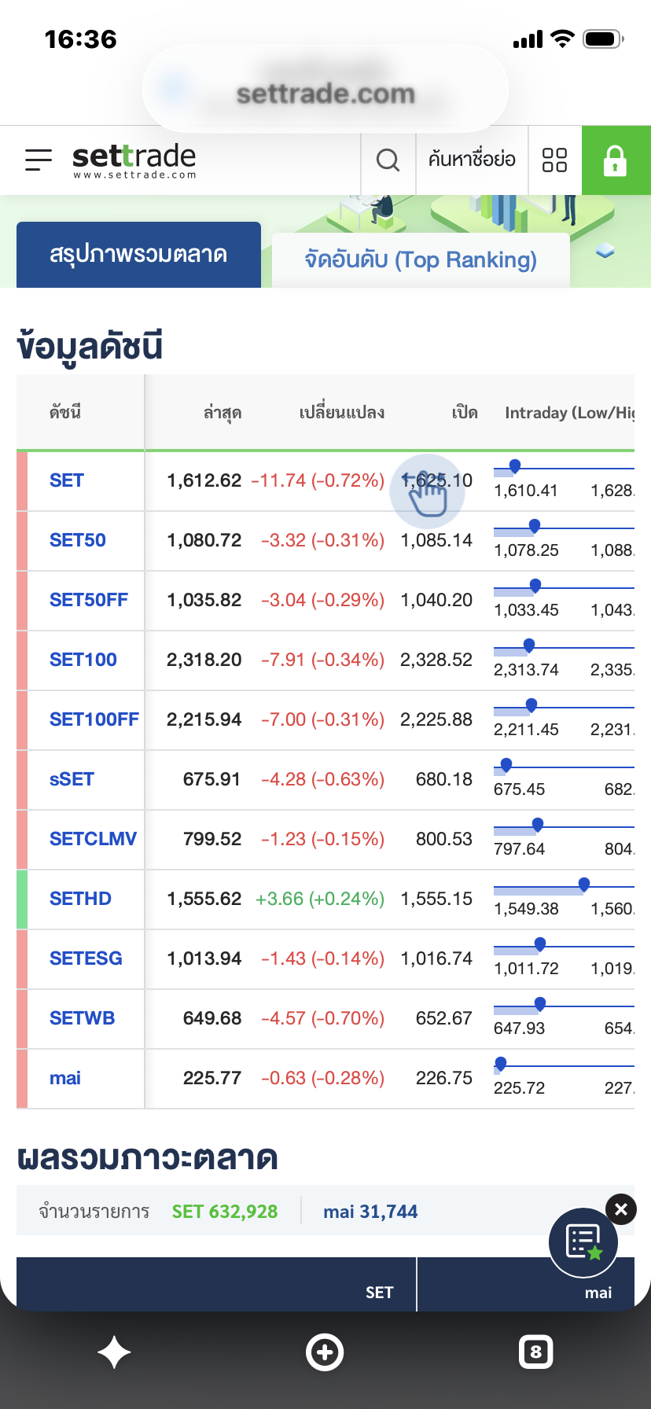Open SETHD index details
Screen dimensions: 651x1409
[x=80, y=899]
